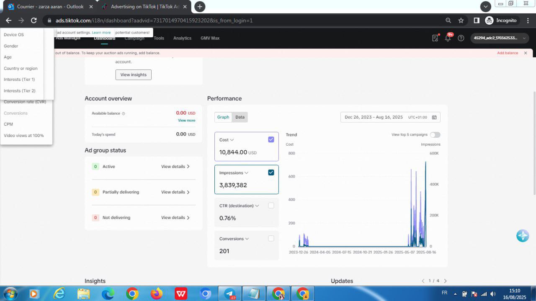
Task: Click the info icon next to Available balance
Action: coord(124,113)
